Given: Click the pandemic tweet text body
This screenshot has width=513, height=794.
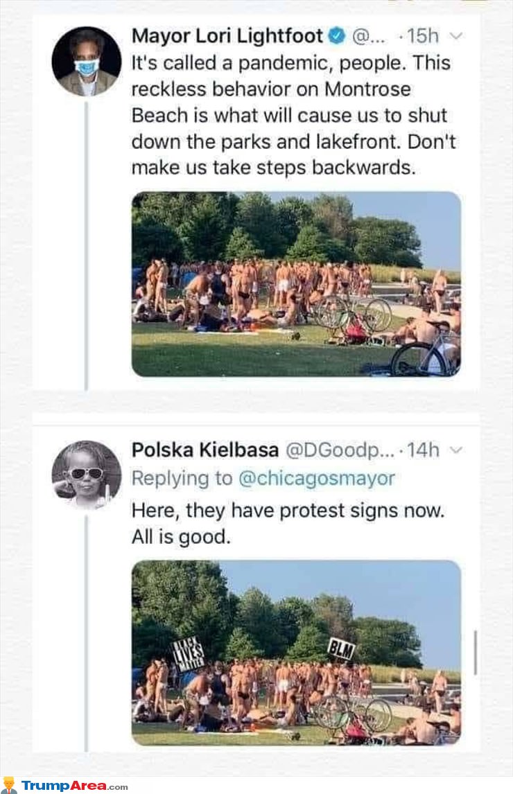Looking at the screenshot, I should click(x=293, y=115).
